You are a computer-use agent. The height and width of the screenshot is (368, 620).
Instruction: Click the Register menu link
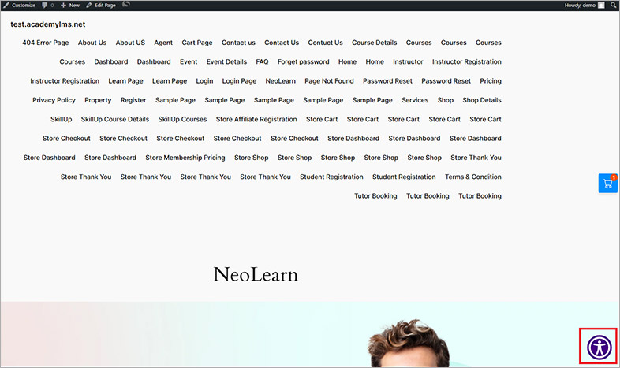(x=133, y=100)
